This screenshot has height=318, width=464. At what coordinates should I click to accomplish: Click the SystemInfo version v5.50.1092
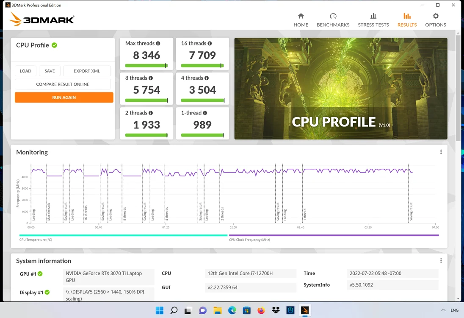(x=392, y=285)
